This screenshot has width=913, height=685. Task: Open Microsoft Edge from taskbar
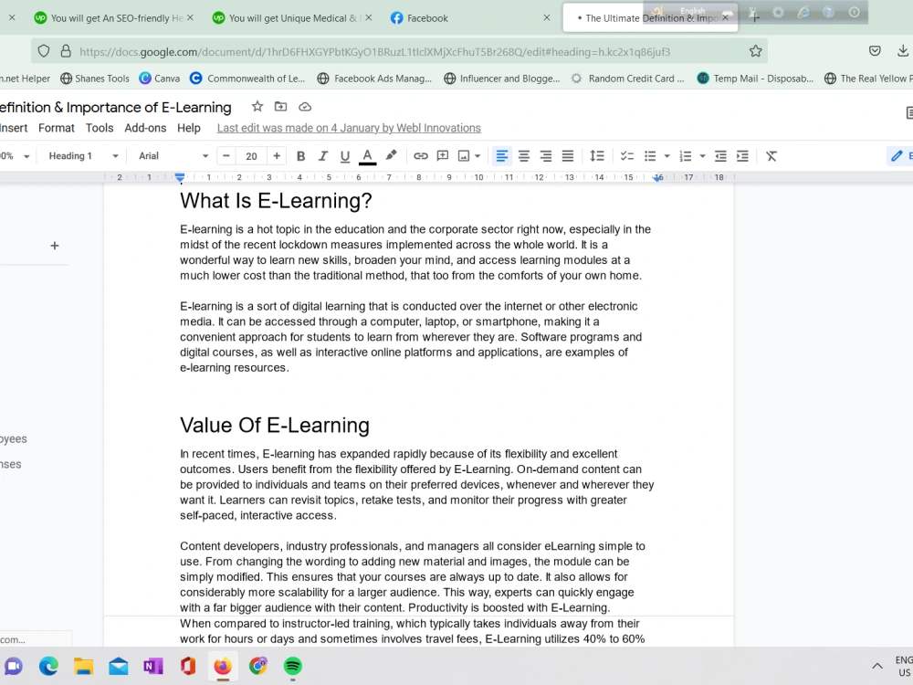coord(48,666)
